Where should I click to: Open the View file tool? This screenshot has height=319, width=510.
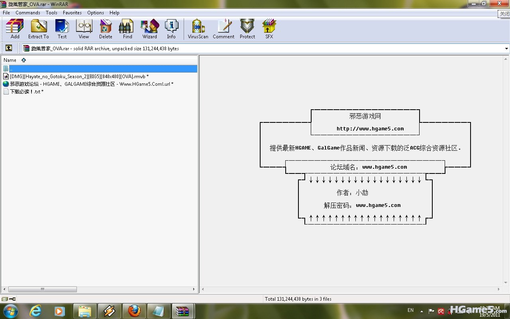tap(84, 29)
